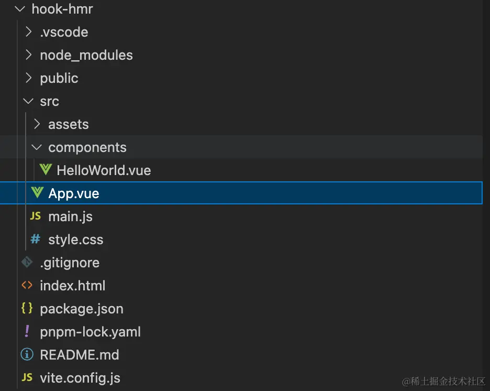The image size is (490, 391).
Task: Expand the public folder chevron
Action: [x=28, y=78]
